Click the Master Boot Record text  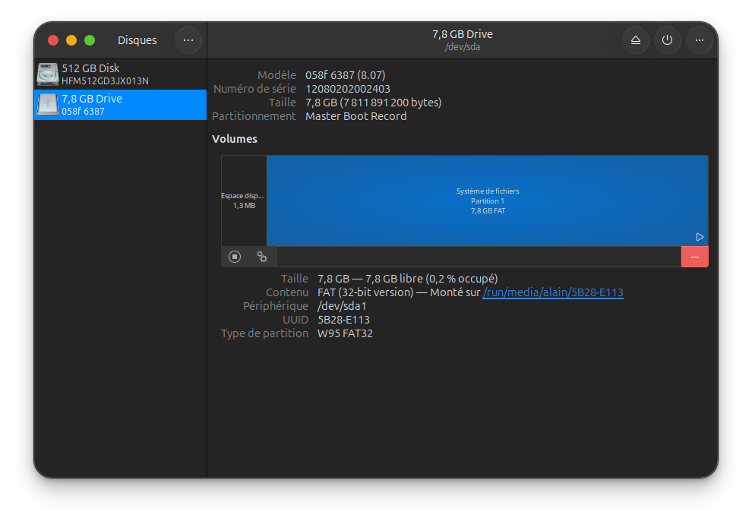tap(355, 116)
